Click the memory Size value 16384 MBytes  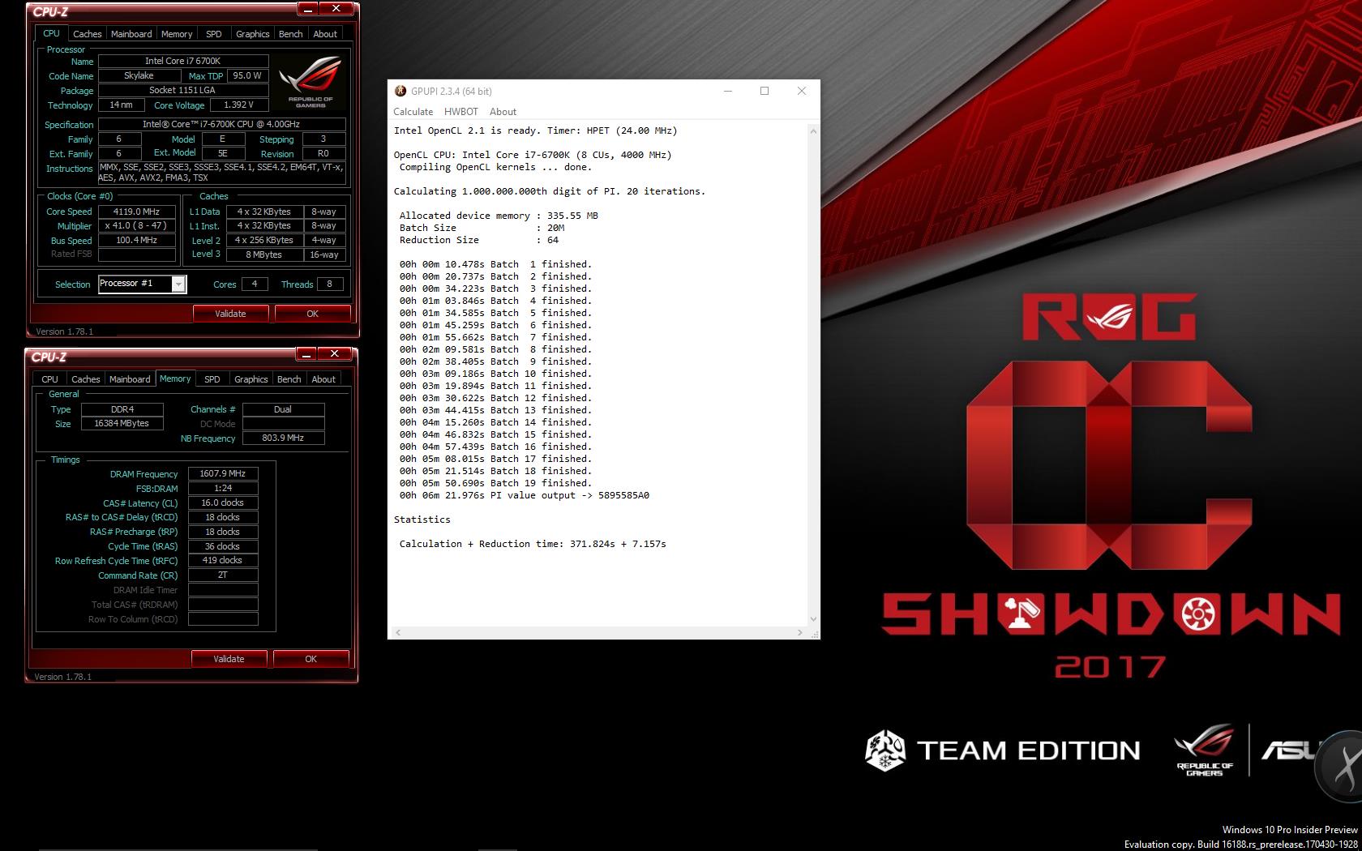click(x=122, y=424)
